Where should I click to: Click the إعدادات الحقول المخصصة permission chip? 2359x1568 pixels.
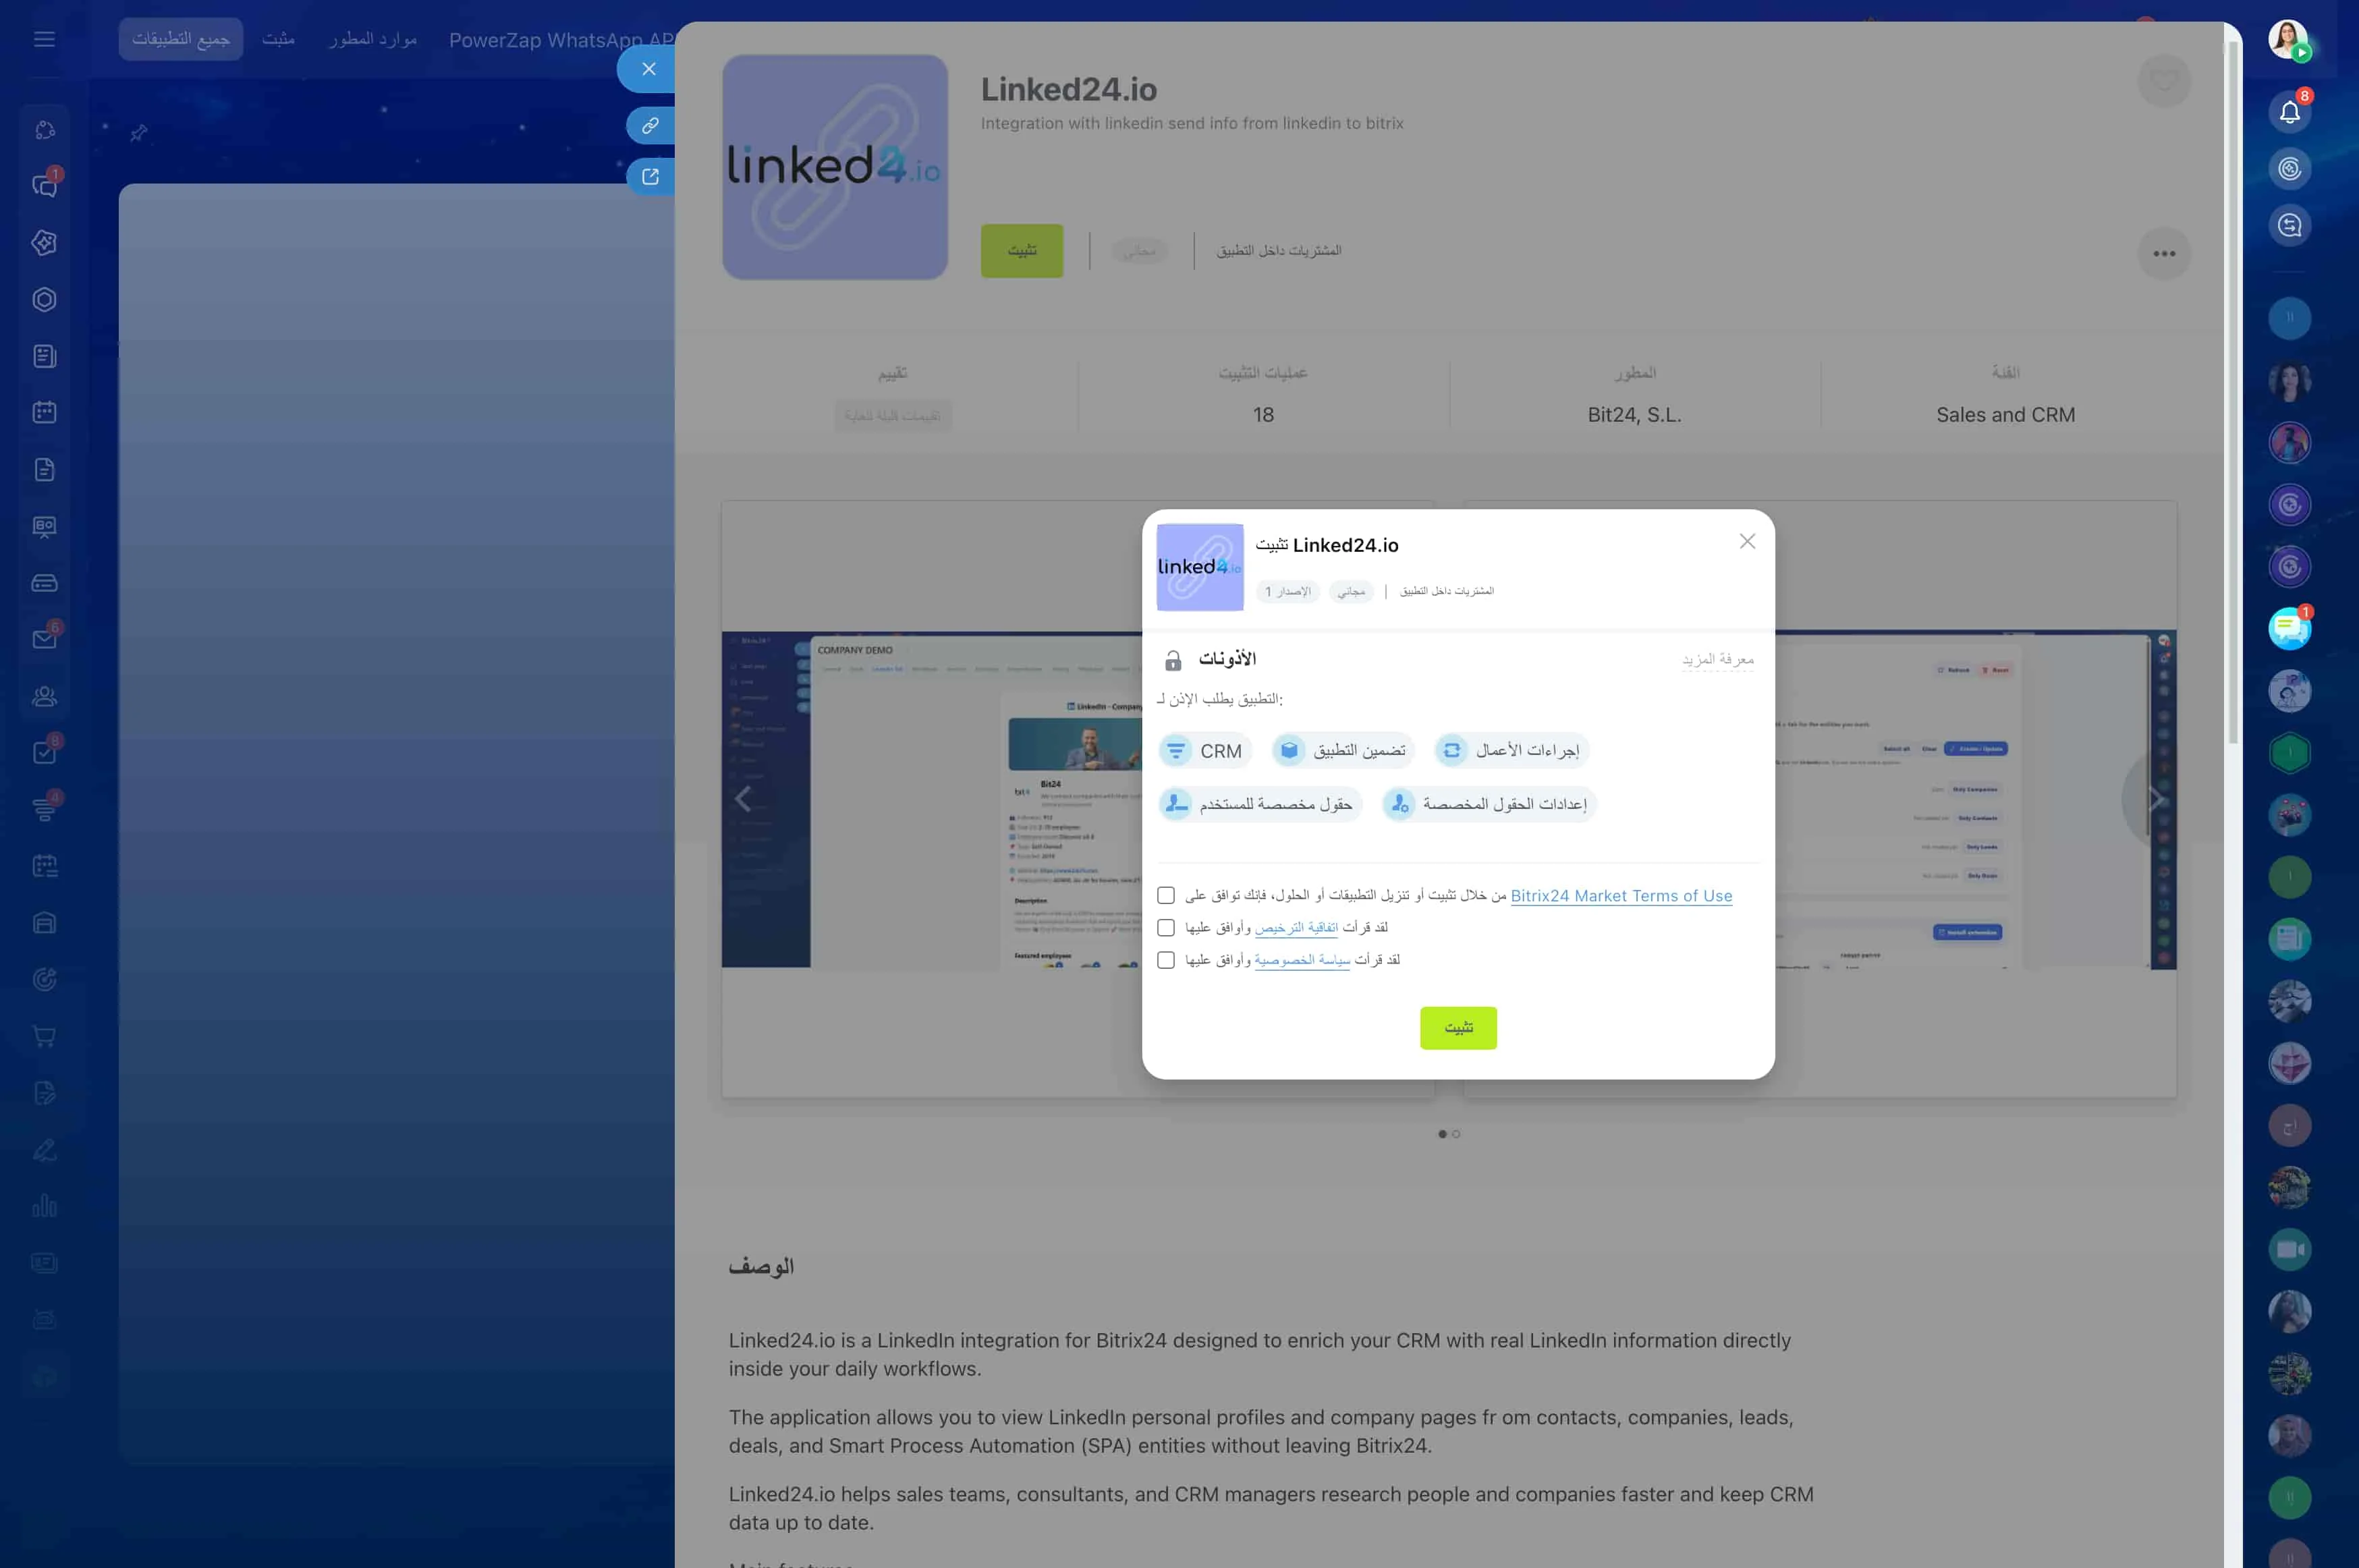pos(1489,804)
